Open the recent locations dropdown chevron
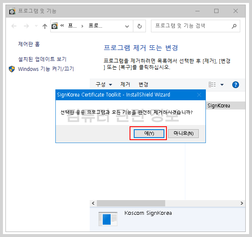This screenshot has width=252, height=237. coord(36,26)
